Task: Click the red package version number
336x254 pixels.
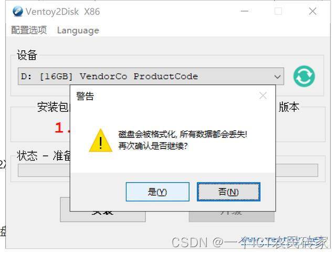Action: click(x=62, y=128)
